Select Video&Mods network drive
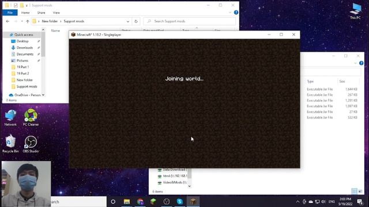 pyautogui.click(x=172, y=182)
